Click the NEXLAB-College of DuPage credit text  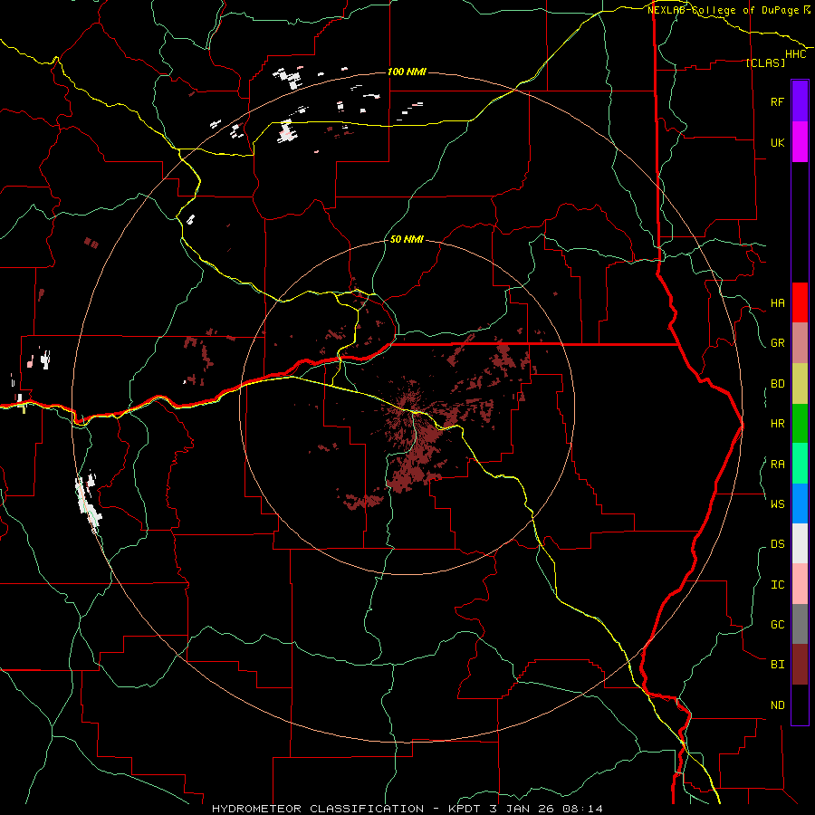click(x=724, y=10)
